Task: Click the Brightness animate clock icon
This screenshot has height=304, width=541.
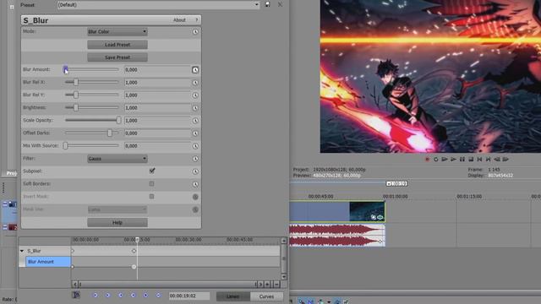Action: (195, 108)
